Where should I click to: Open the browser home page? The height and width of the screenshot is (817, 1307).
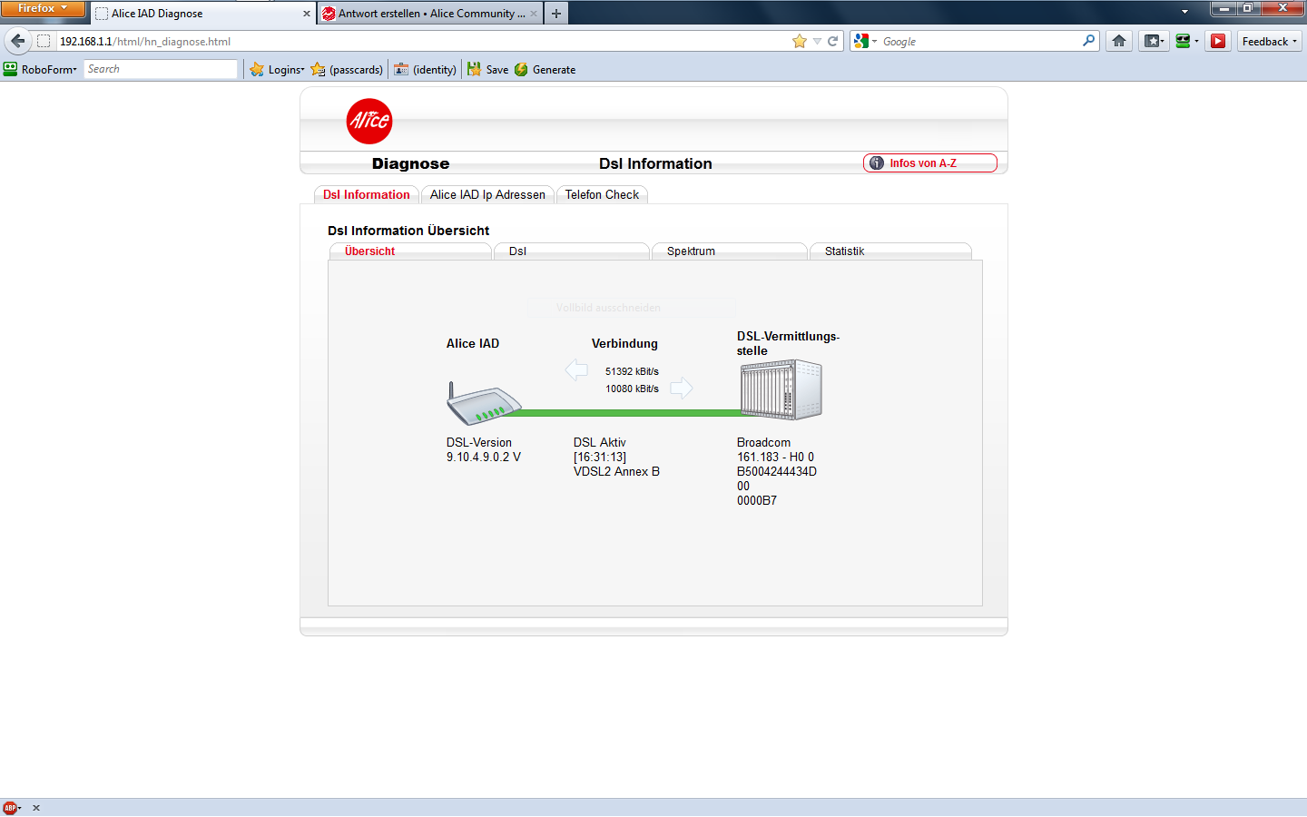pyautogui.click(x=1119, y=41)
